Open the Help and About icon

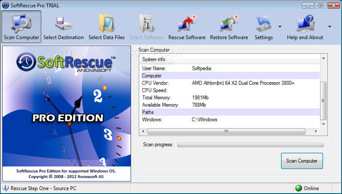305,24
